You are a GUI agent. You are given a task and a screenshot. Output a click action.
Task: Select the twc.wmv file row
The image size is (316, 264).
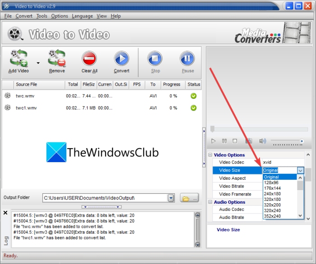[102, 96]
